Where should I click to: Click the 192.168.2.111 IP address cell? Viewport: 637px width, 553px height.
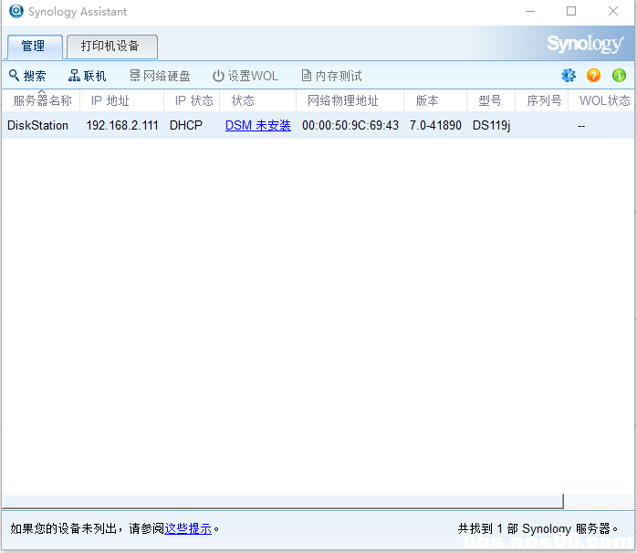pyautogui.click(x=122, y=125)
